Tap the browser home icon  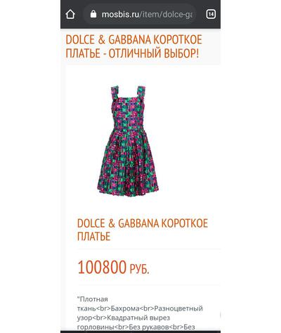click(x=70, y=14)
